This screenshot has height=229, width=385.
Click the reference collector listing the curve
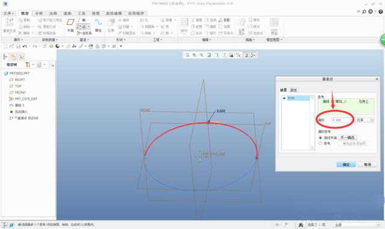pyautogui.click(x=346, y=106)
